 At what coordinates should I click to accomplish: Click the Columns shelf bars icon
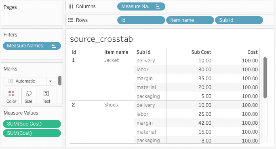pos(71,6)
